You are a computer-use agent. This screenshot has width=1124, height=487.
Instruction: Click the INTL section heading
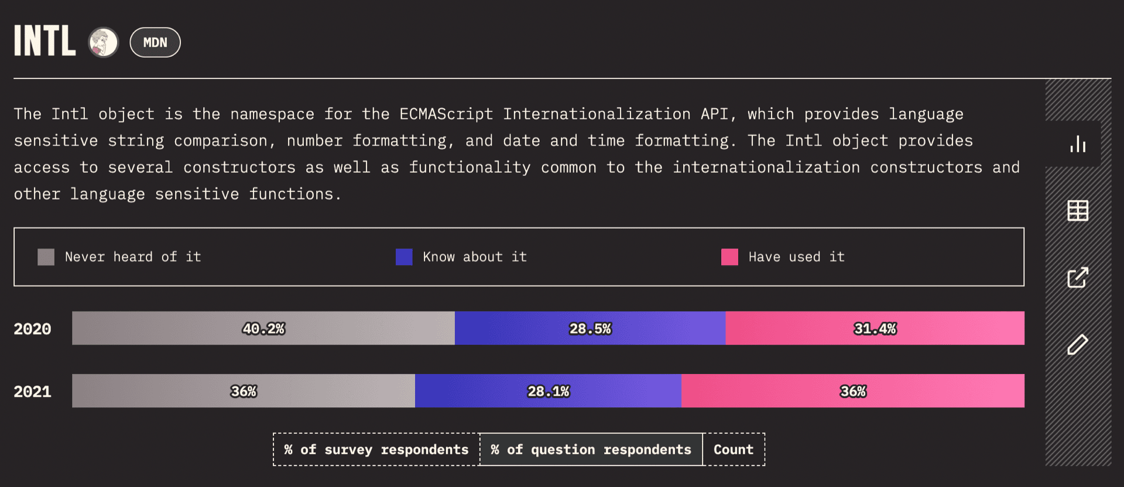click(x=45, y=41)
